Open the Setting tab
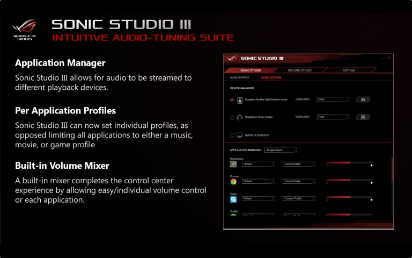412x258 pixels. click(x=349, y=70)
